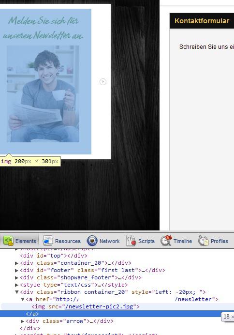Collapse the ribbon container_20 div node

click(16, 292)
